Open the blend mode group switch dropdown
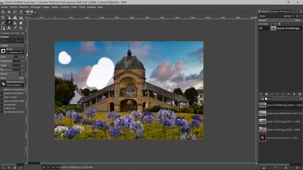The image size is (303, 170). point(299,16)
